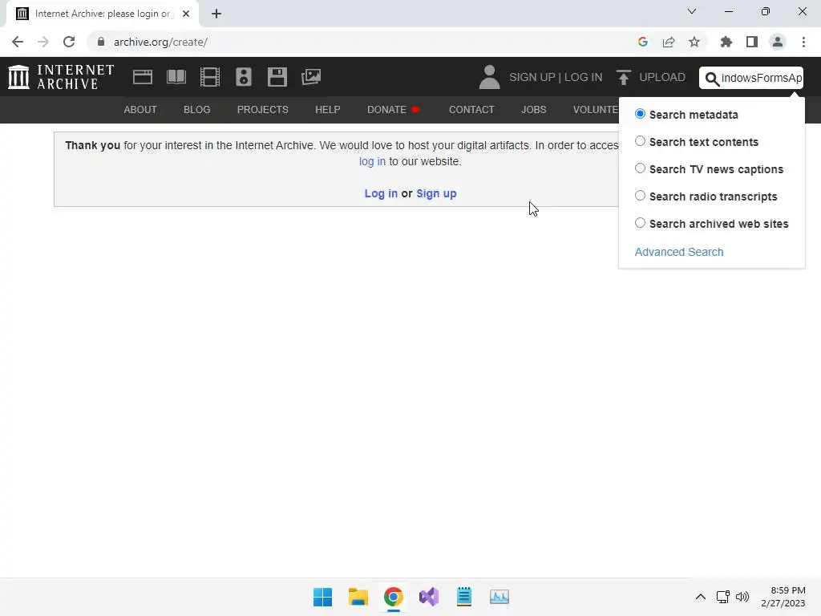Viewport: 821px width, 616px height.
Task: Close the Internet Archive tab
Action: (186, 14)
